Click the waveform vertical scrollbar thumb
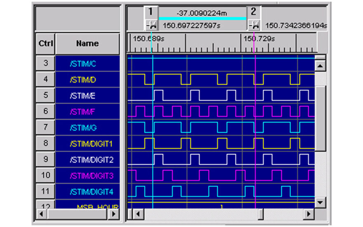Screen dimensions: 363x227 click(x=321, y=118)
